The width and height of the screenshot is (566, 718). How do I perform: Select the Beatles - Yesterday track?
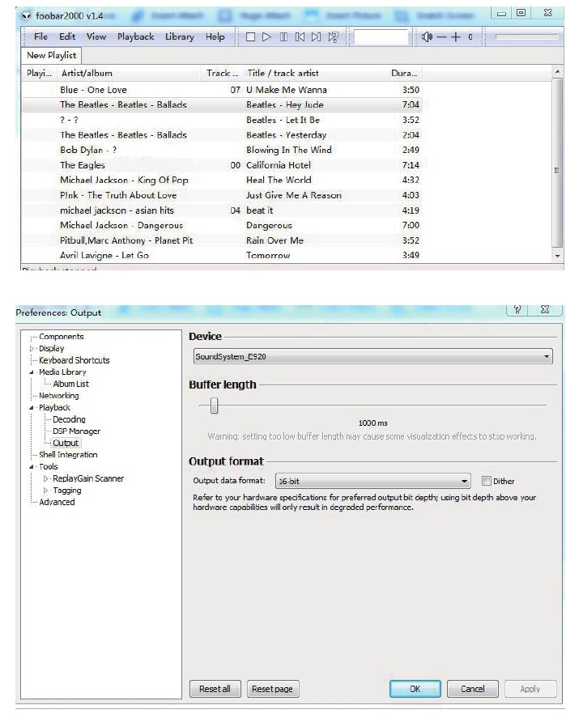222,135
